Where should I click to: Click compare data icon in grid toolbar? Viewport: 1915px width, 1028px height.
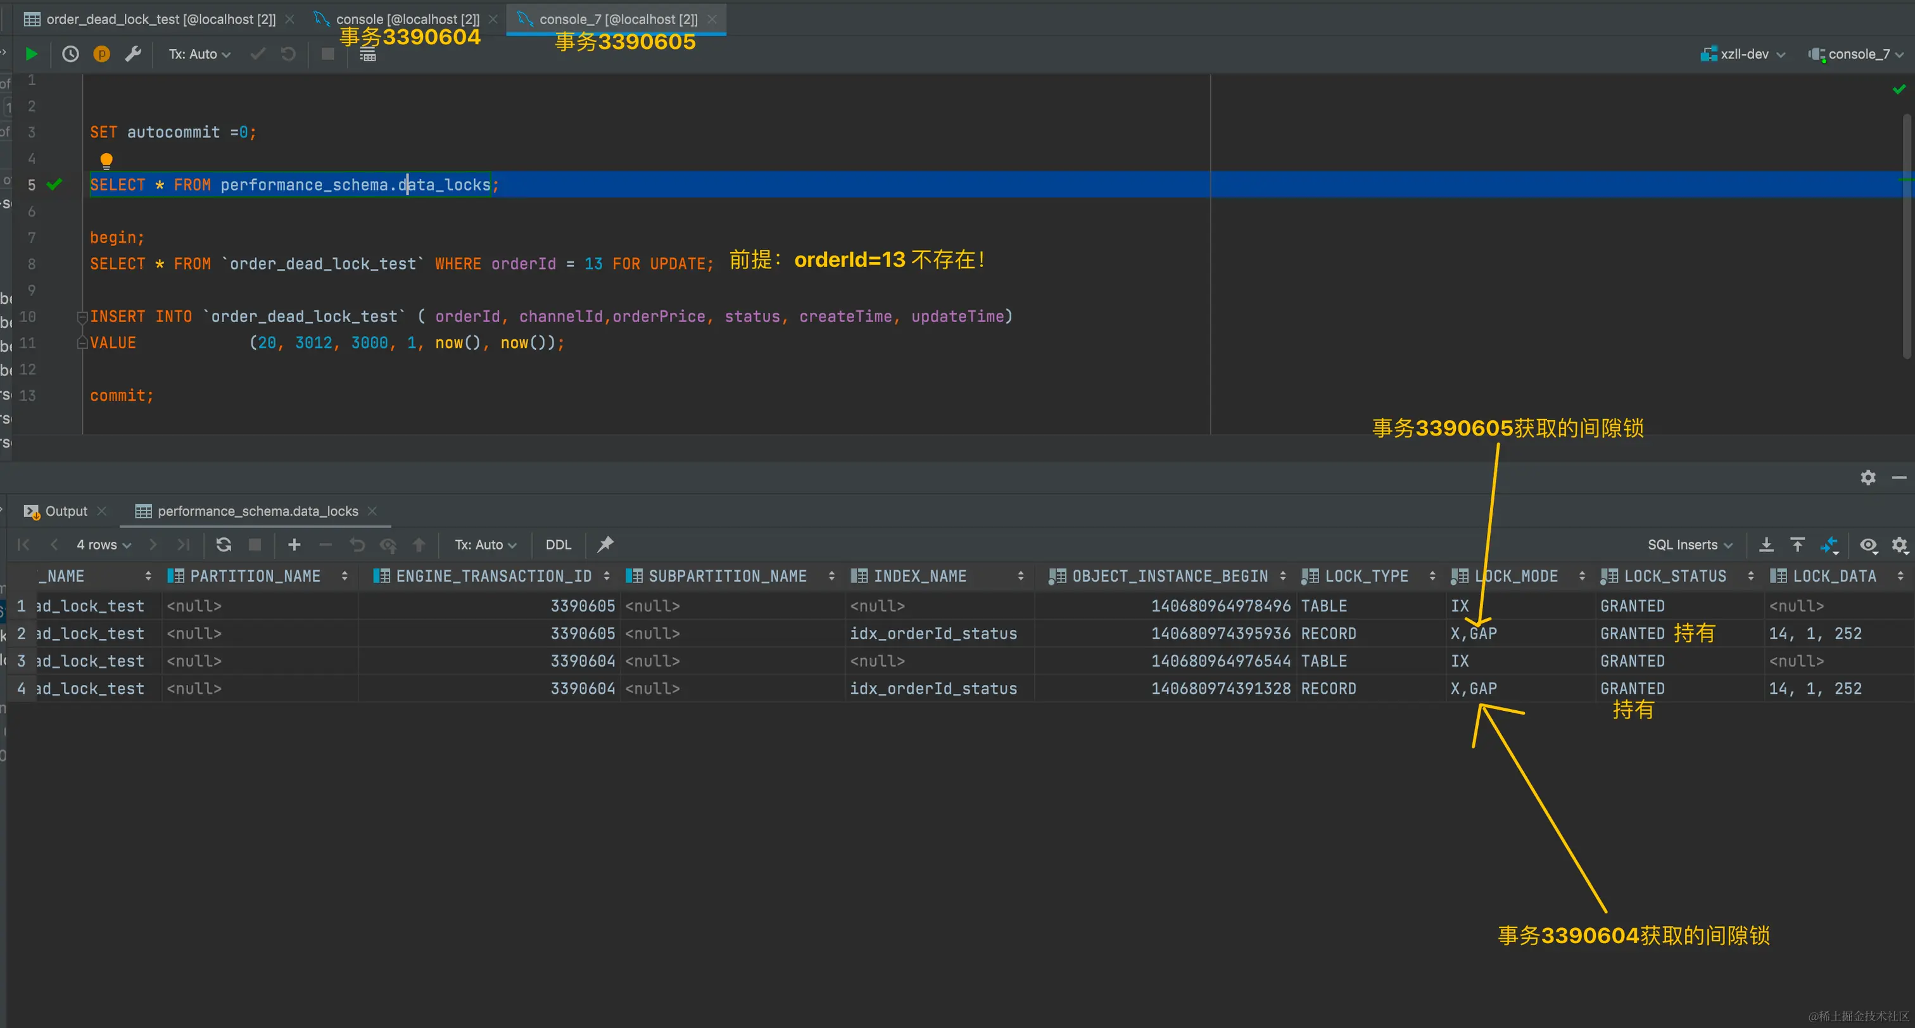1830,546
